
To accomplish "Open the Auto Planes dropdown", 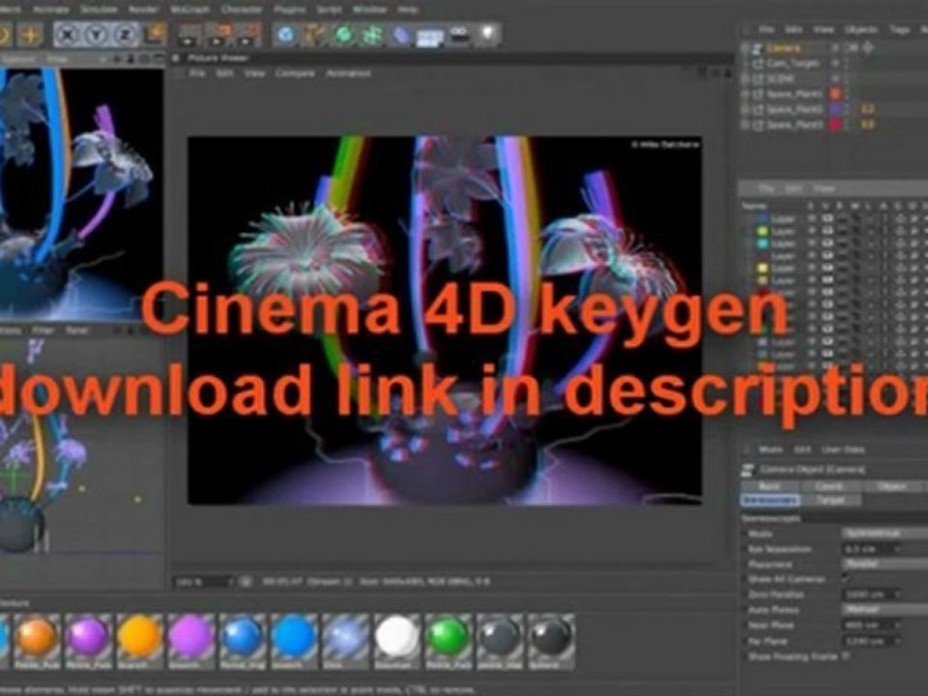I will point(884,609).
